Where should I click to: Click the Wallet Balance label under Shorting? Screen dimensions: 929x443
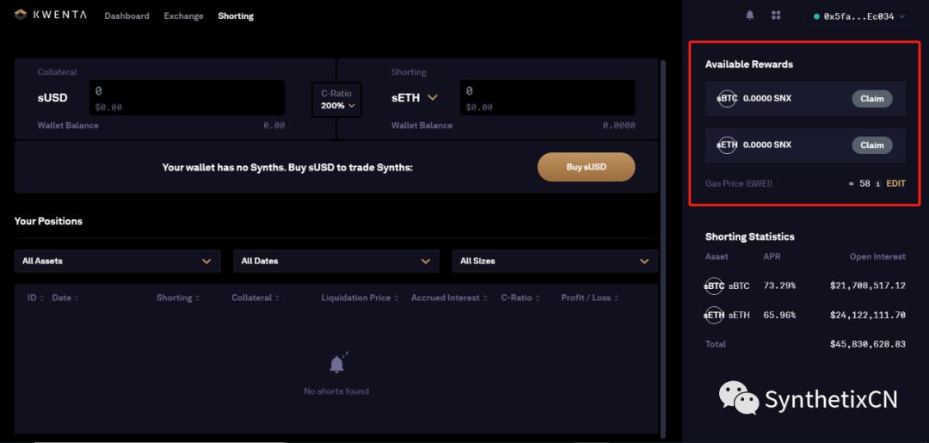tap(421, 126)
